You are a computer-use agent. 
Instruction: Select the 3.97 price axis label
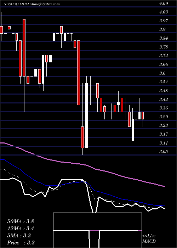[163, 21]
